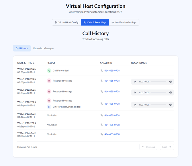Screen dimensions: 192x166
Task: Switch to Notification Settings tab
Action: point(124,23)
